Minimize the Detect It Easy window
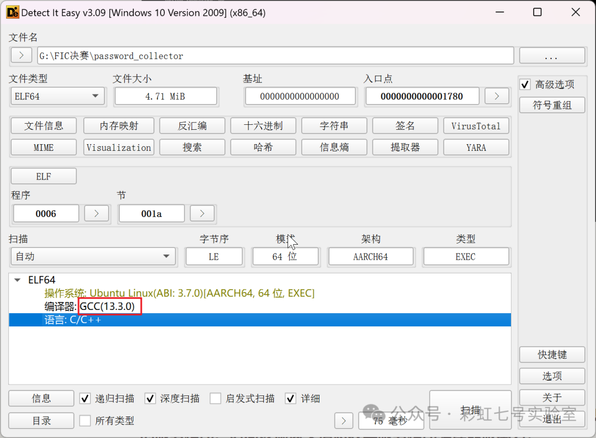 [500, 13]
